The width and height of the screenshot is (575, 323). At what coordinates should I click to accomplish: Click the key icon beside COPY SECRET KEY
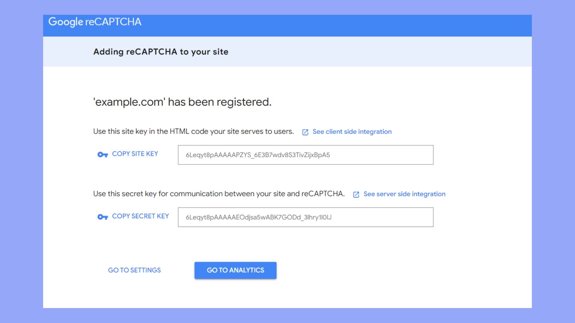coord(102,217)
